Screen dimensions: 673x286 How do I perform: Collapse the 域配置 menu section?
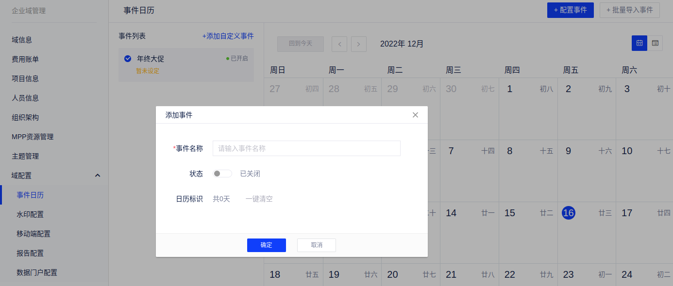98,175
